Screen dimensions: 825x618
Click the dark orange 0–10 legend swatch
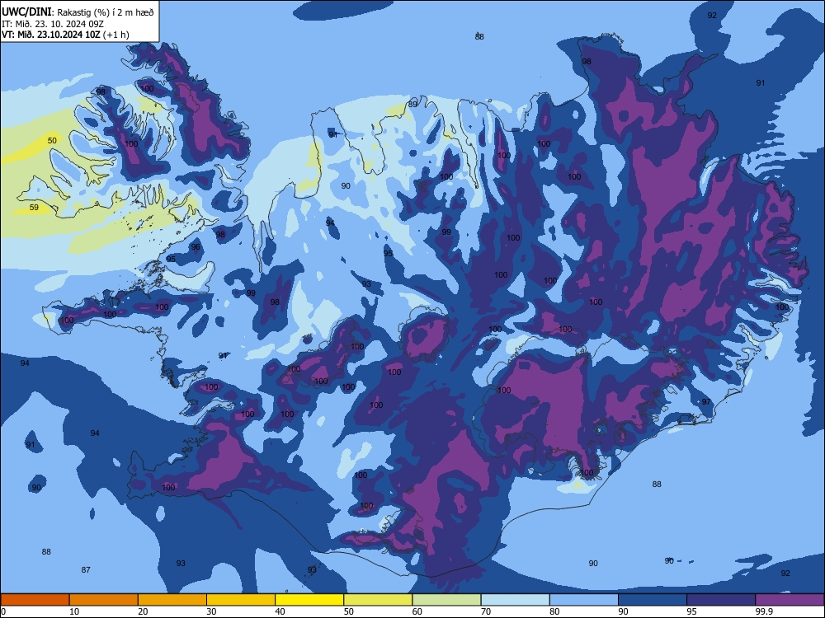pos(35,600)
